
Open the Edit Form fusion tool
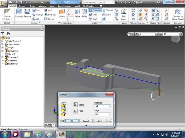[124, 14]
